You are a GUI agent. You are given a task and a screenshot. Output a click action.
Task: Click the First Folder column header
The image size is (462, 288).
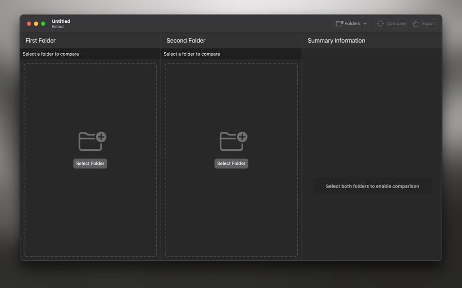[40, 40]
